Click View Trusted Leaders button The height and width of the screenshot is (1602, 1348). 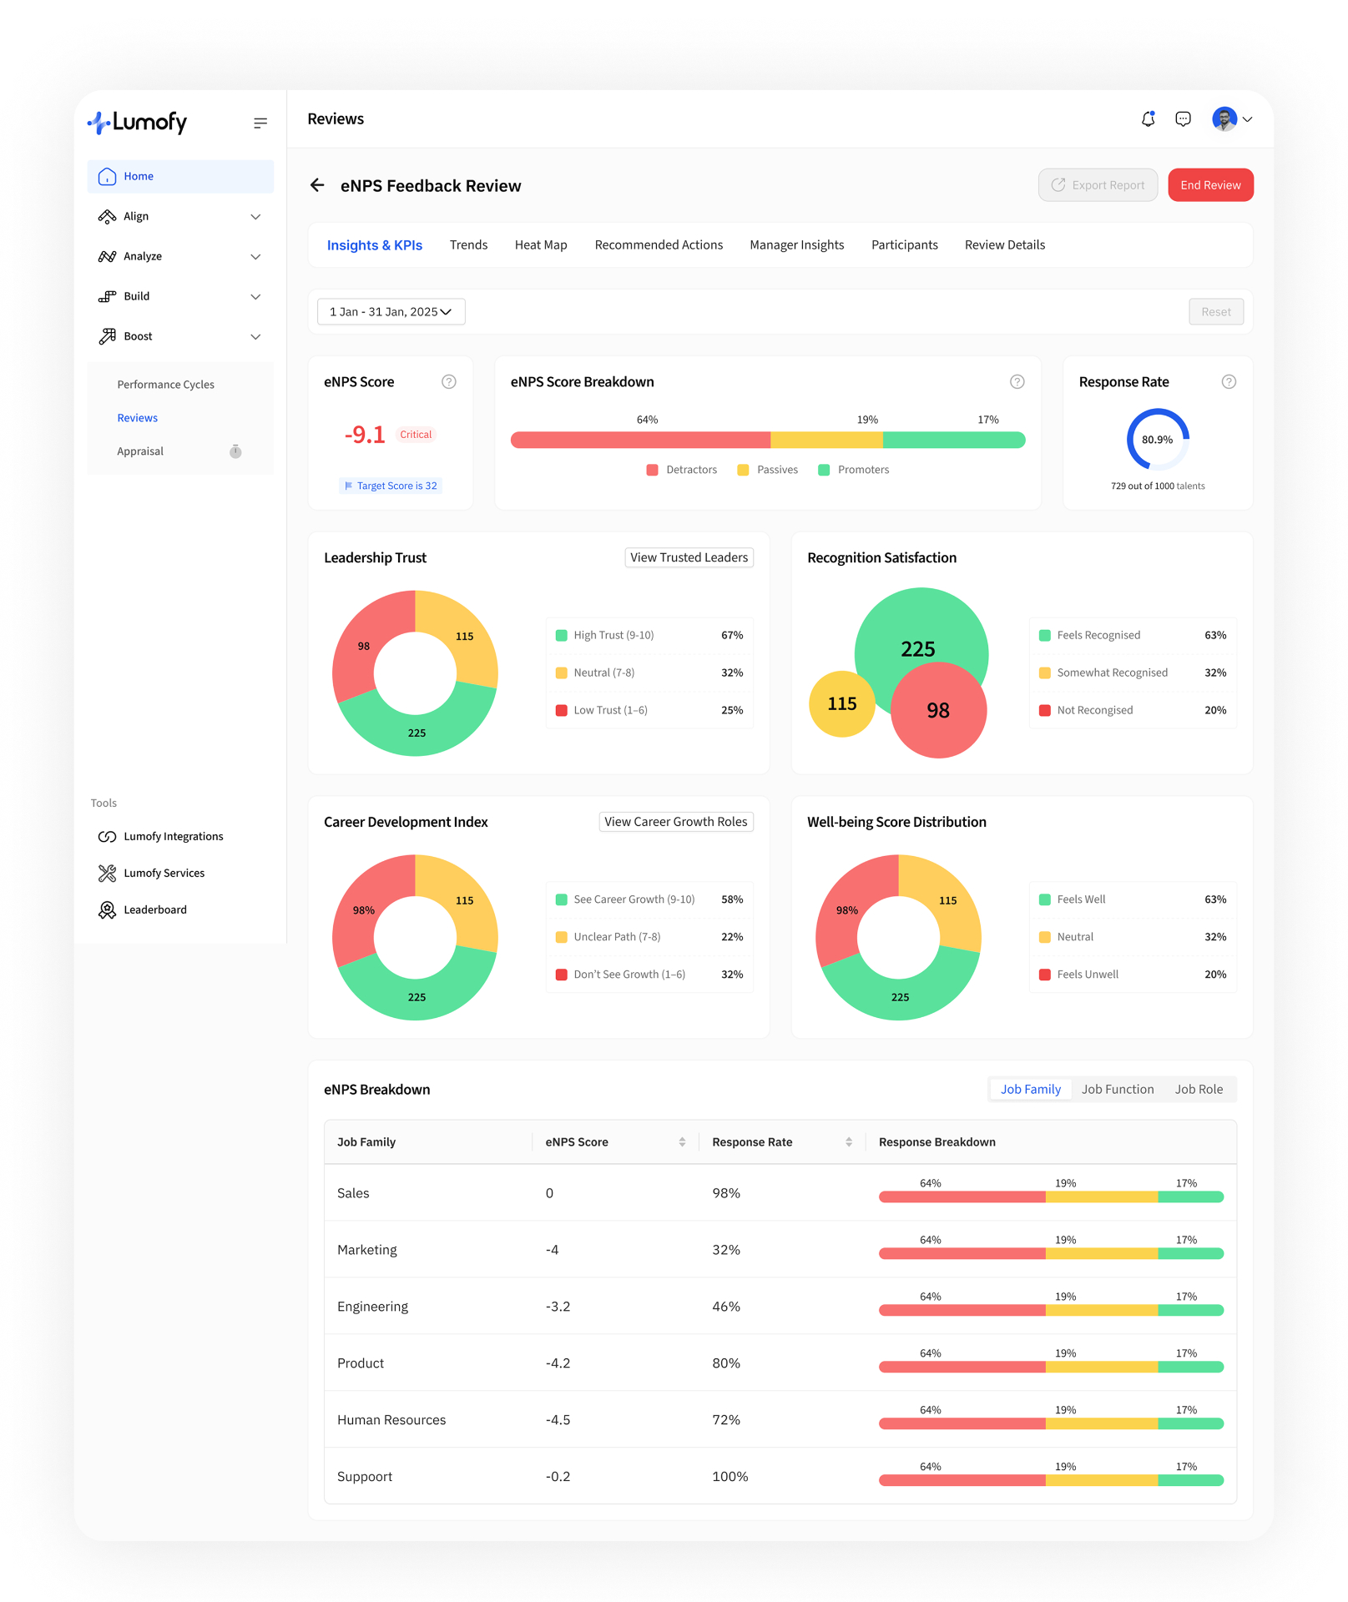(689, 557)
